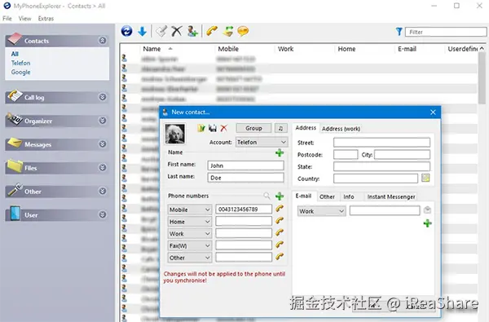Click the send e-mail icon beside Work e-mail

(x=427, y=210)
